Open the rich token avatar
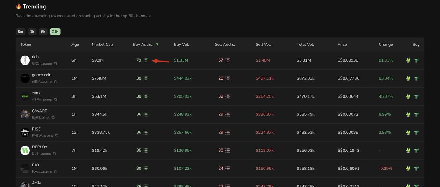 25,60
